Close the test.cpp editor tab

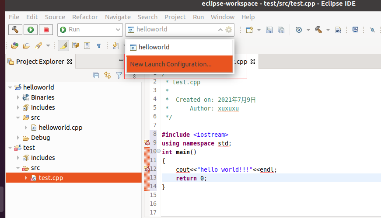coord(253,62)
